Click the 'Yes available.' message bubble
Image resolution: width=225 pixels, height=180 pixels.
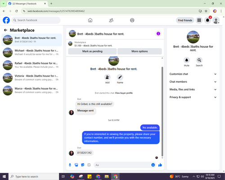(150, 128)
